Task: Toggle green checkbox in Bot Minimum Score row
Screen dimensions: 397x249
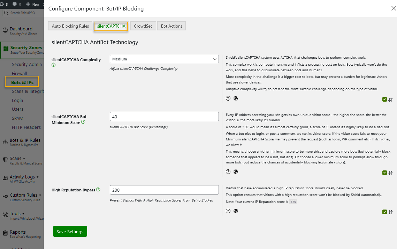Action: coord(384,173)
